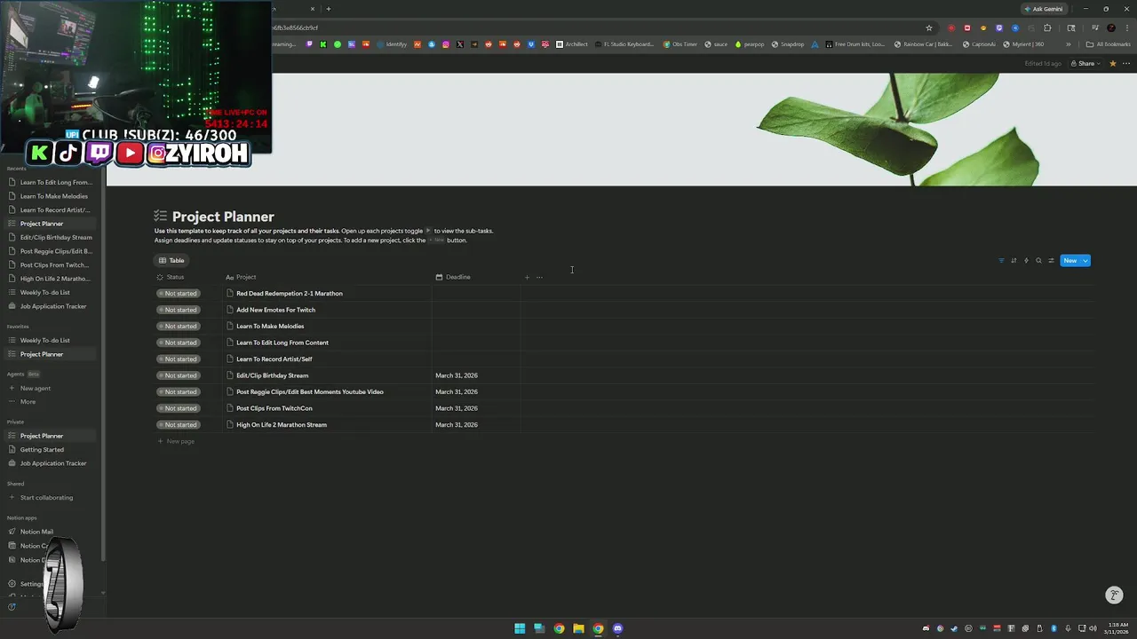Open Learn To Edit Long From Content row
Image resolution: width=1137 pixels, height=639 pixels.
click(282, 343)
